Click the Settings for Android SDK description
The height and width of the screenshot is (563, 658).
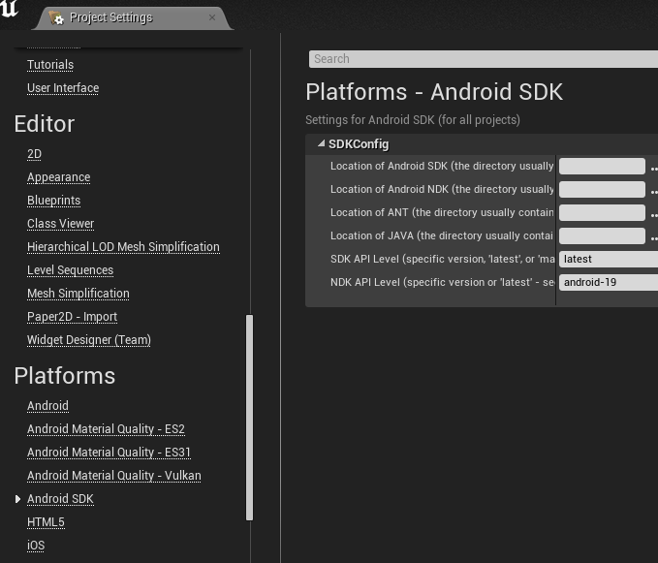413,120
